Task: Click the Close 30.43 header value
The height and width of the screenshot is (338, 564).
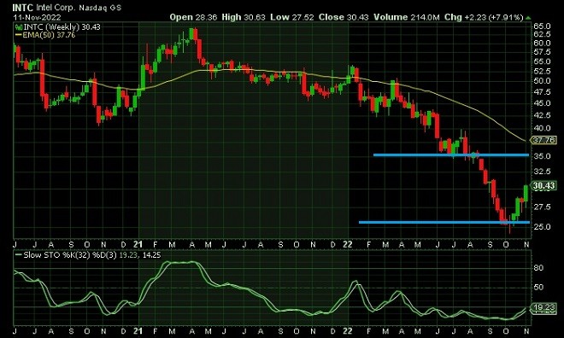Action: pos(344,17)
